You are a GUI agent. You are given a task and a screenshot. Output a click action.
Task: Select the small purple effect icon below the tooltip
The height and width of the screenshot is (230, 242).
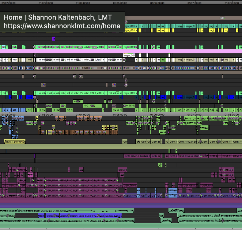[54, 39]
